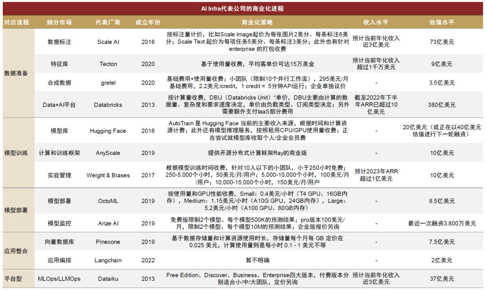Click the '2022' founding year cell

pyautogui.click(x=148, y=260)
